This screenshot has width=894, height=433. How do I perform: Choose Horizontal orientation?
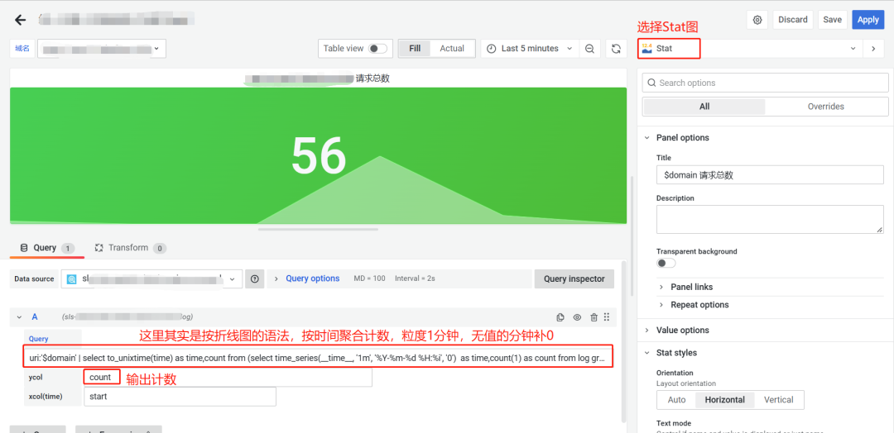tap(724, 399)
